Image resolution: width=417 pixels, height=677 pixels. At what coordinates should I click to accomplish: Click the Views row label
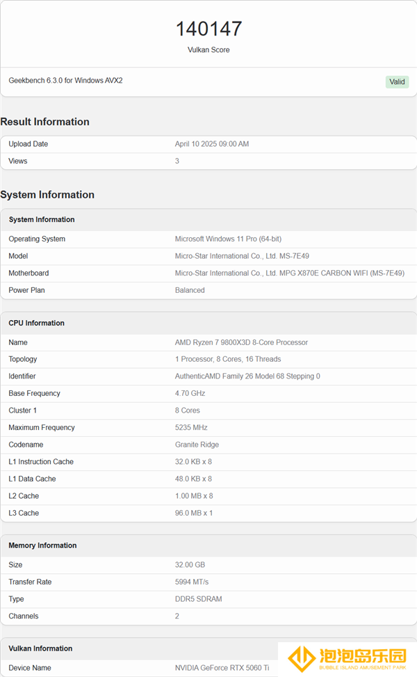[x=17, y=161]
